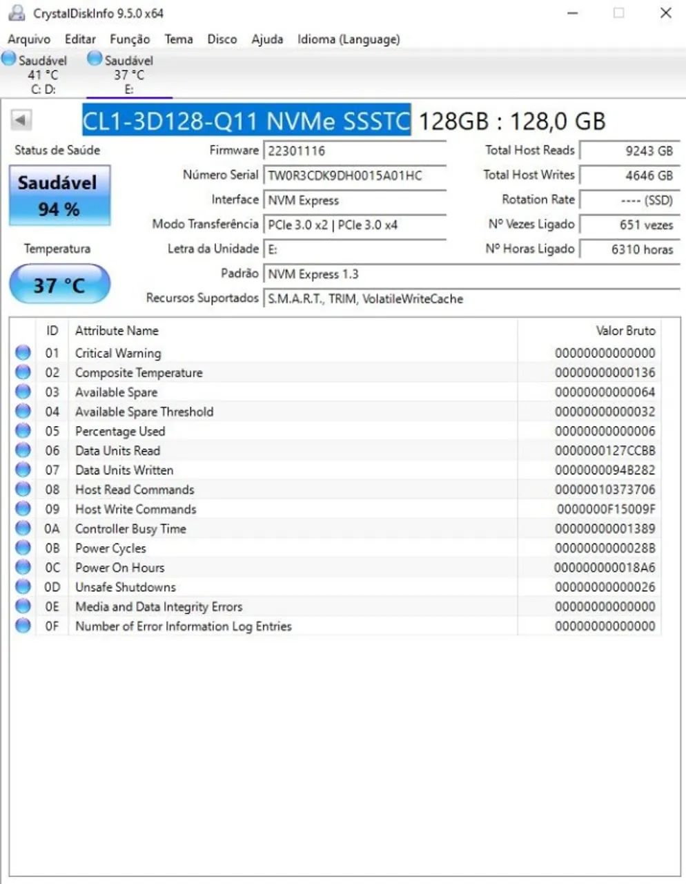
Task: Click status orb for Host Write Commands row
Action: (x=23, y=508)
